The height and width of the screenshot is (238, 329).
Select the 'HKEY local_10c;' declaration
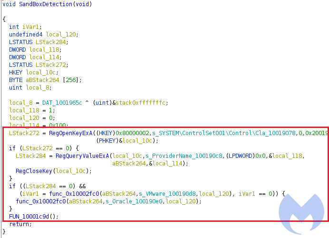[x=34, y=73]
